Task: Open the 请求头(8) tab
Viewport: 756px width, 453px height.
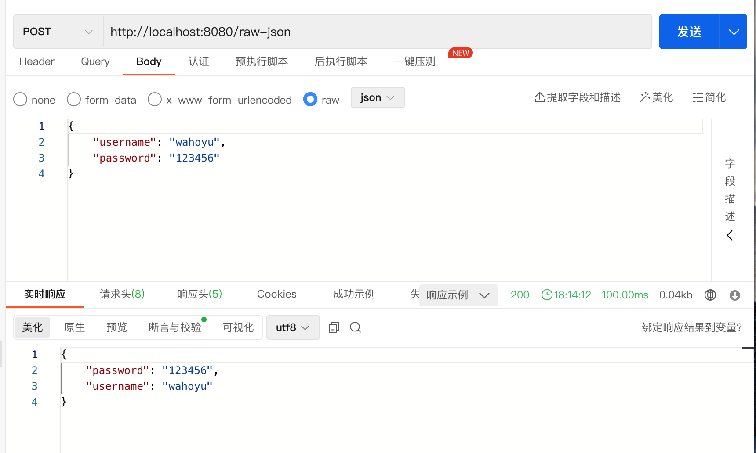Action: pos(123,294)
